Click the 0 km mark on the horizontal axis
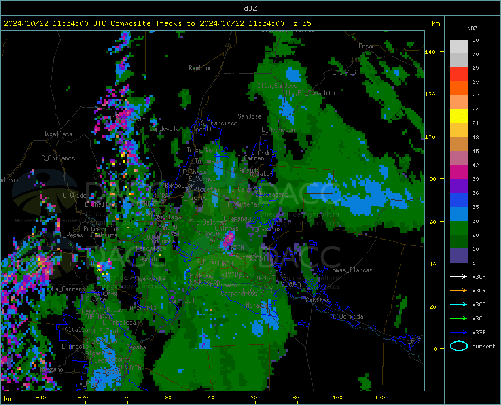 coord(126,398)
